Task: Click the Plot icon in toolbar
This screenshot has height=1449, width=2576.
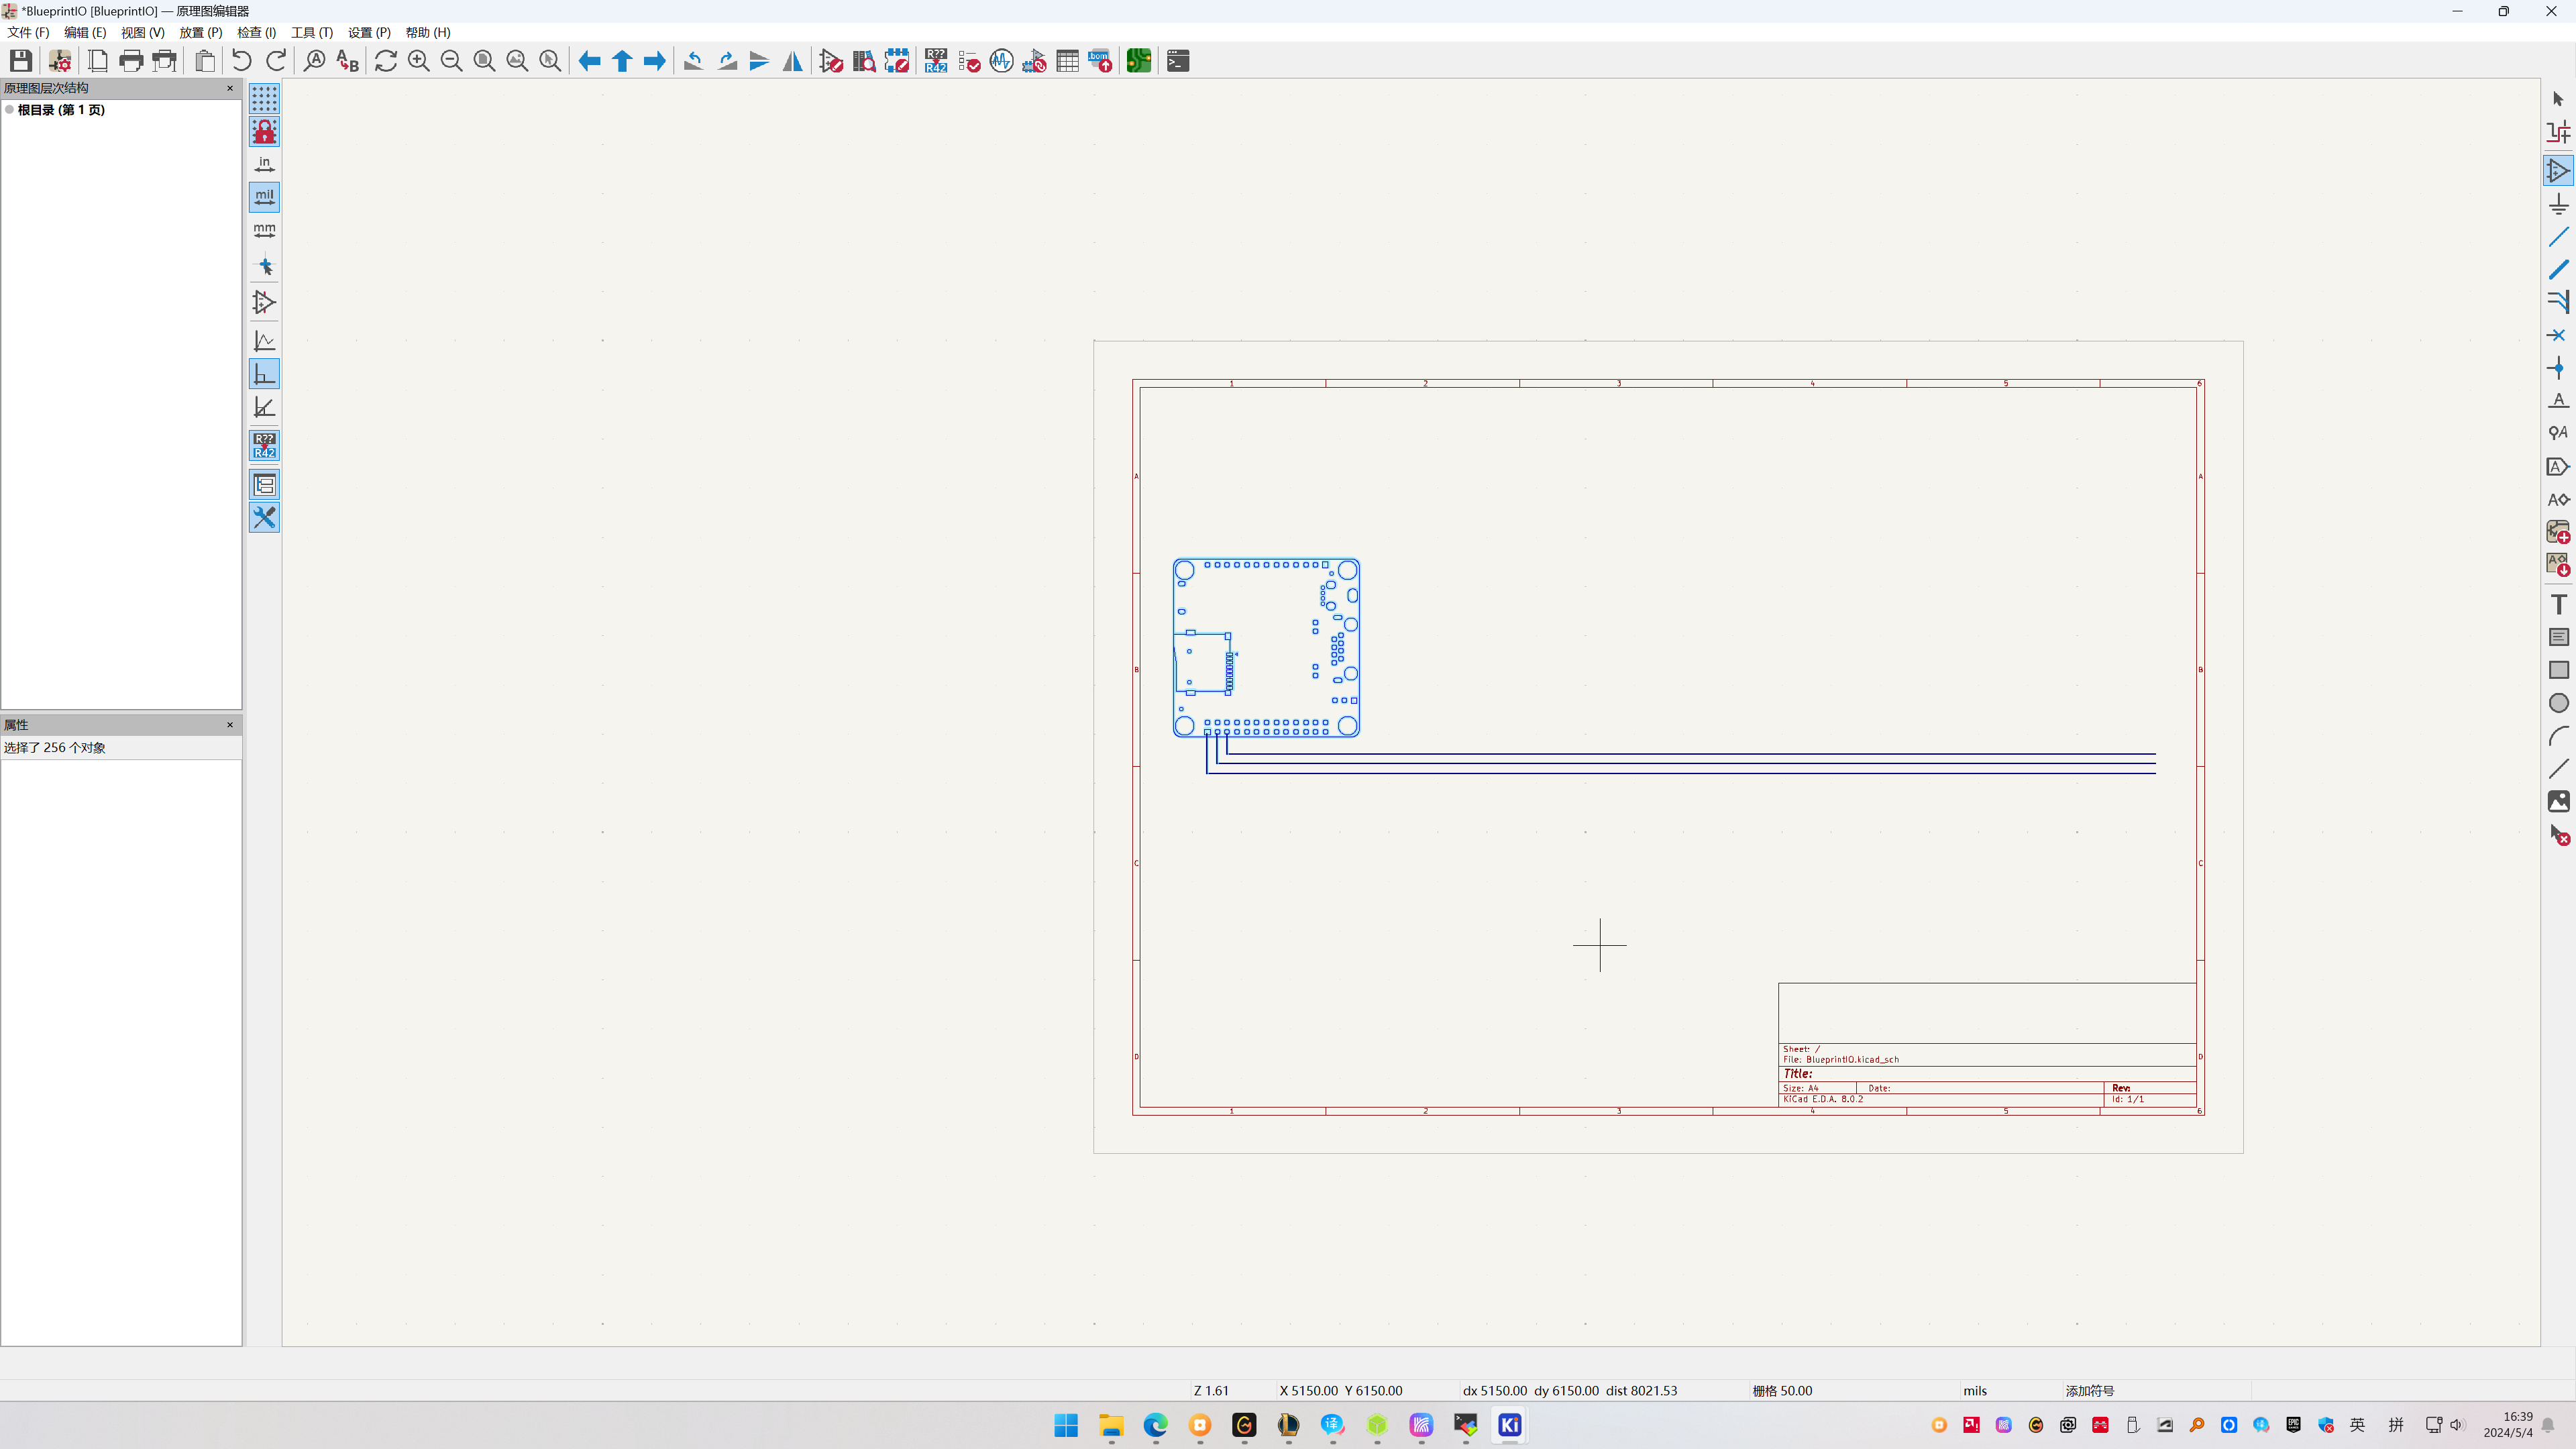Action: (164, 61)
